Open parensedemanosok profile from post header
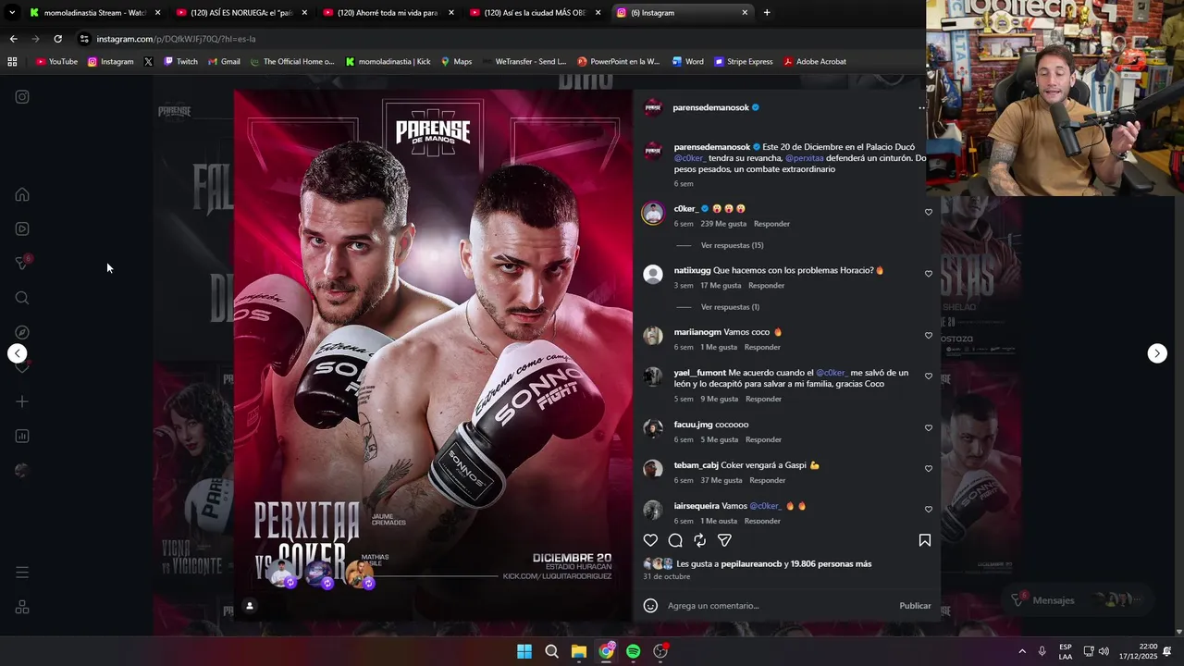Viewport: 1184px width, 666px height. [x=710, y=108]
